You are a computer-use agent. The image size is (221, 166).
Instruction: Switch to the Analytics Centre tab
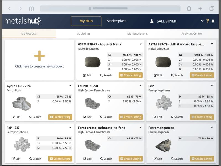(x=191, y=33)
